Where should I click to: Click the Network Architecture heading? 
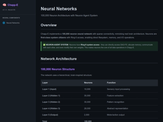pos(59,59)
